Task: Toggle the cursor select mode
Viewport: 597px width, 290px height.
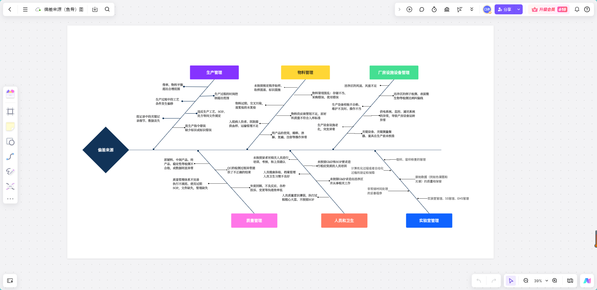Action: [x=511, y=281]
